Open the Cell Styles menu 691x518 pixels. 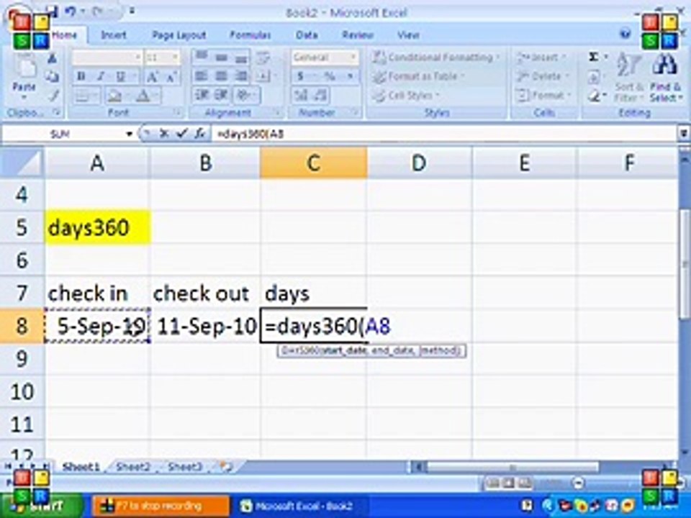click(405, 95)
